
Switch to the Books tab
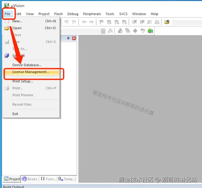click(x=30, y=179)
